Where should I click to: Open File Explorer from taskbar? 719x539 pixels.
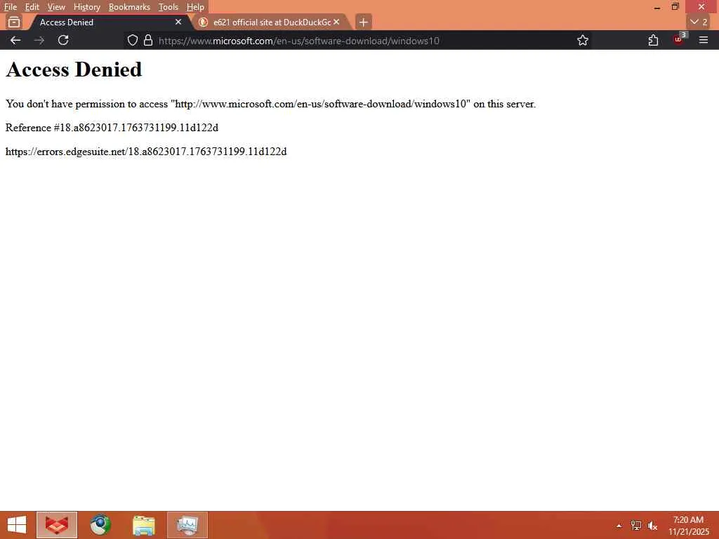(x=143, y=525)
